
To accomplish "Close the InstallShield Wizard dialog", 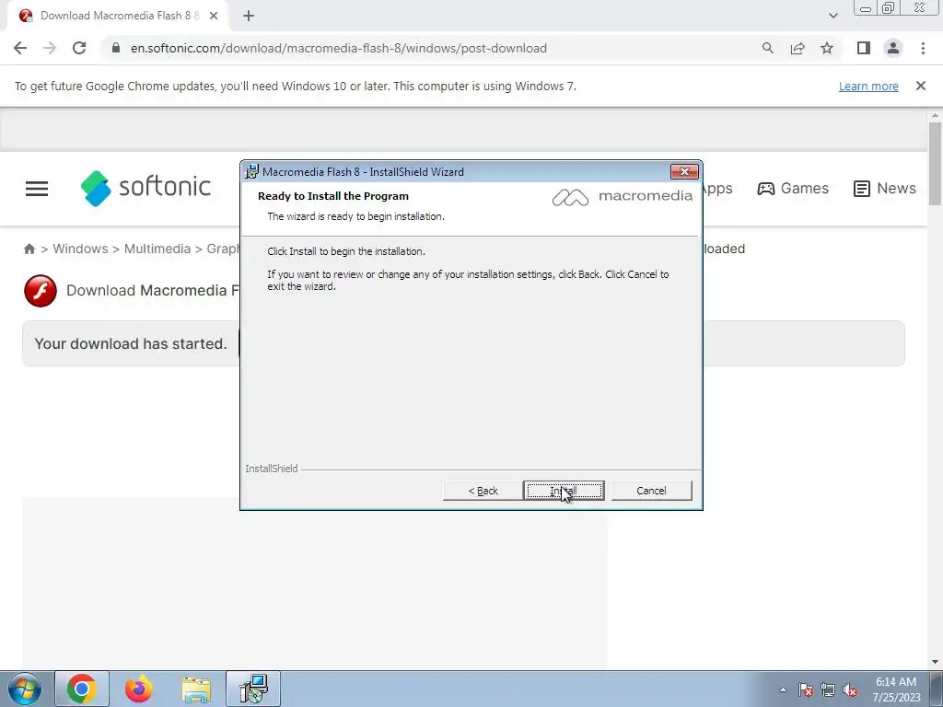I will coord(684,172).
